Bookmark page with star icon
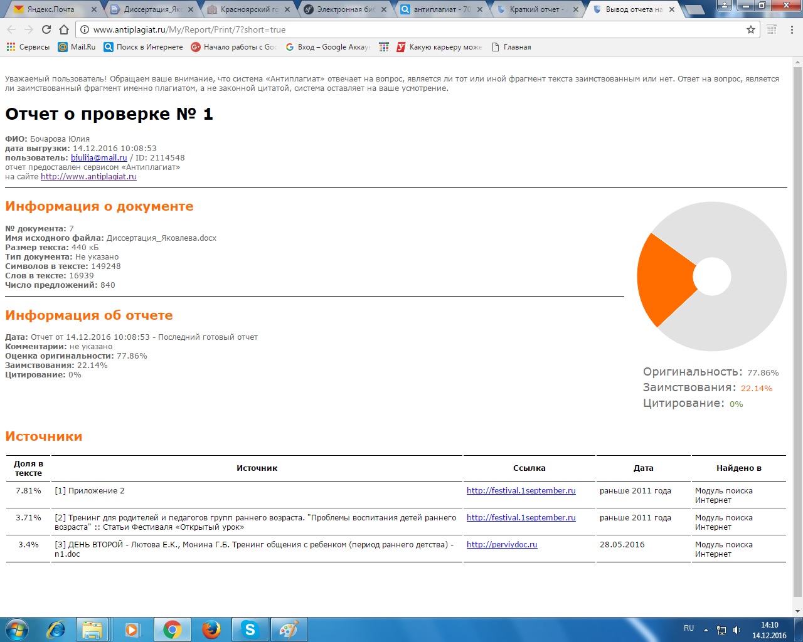This screenshot has height=642, width=803. (750, 29)
